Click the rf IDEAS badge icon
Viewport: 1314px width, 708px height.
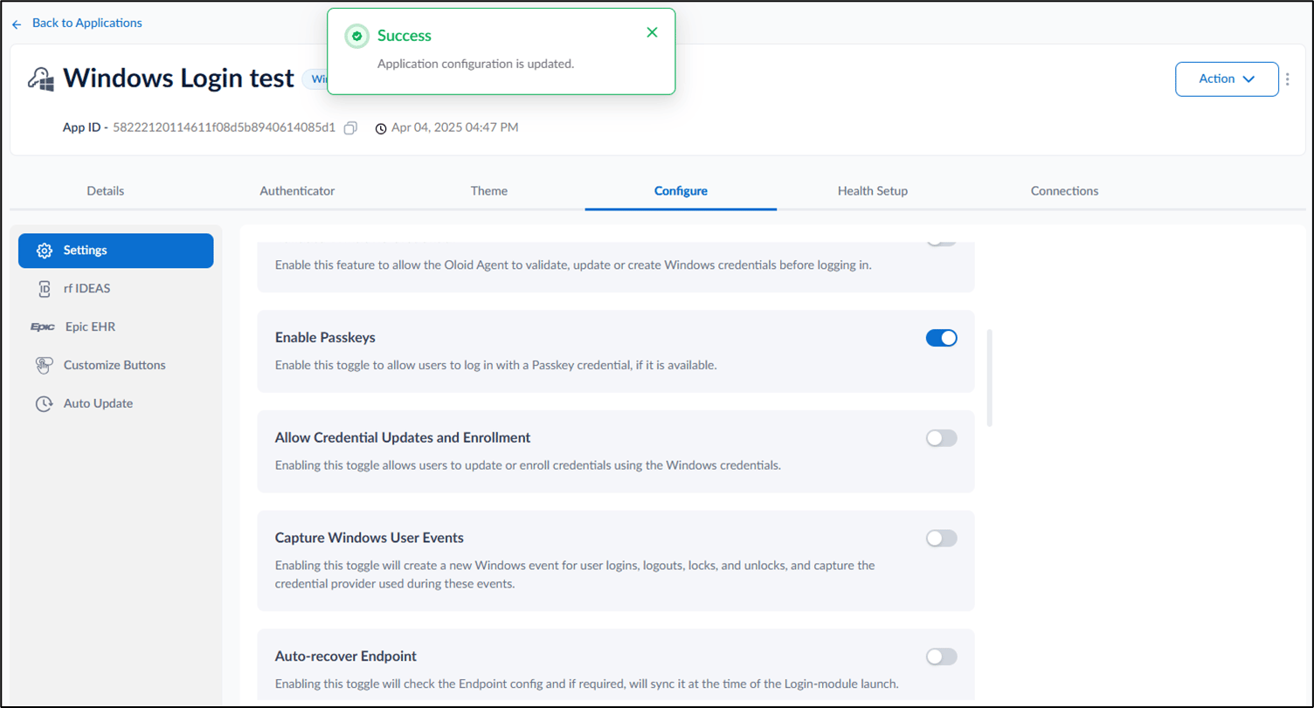click(45, 289)
